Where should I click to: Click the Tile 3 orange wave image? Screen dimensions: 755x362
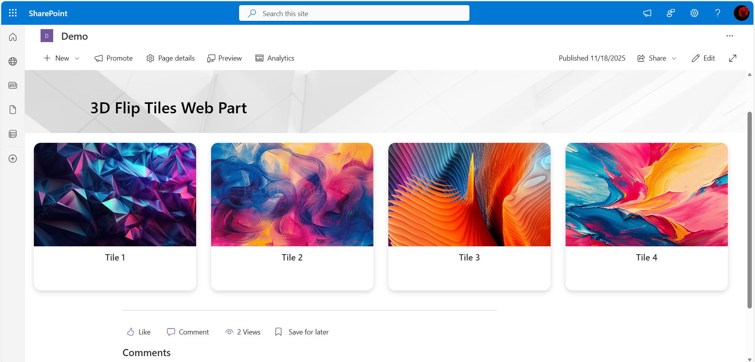coord(469,194)
